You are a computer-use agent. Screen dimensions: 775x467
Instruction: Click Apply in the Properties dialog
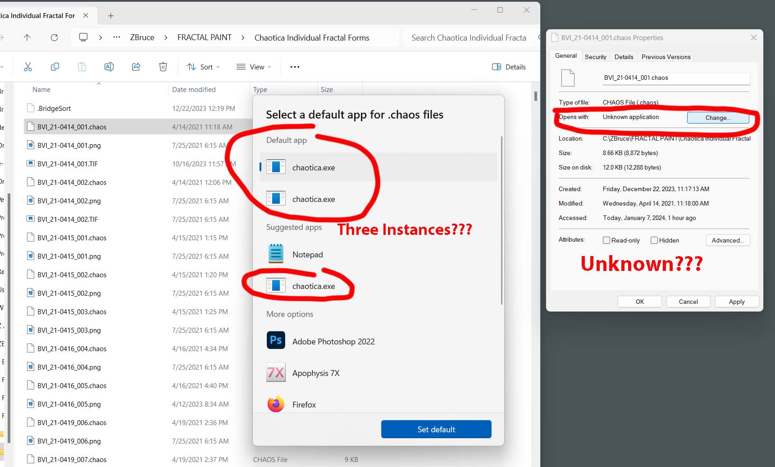[x=737, y=302]
